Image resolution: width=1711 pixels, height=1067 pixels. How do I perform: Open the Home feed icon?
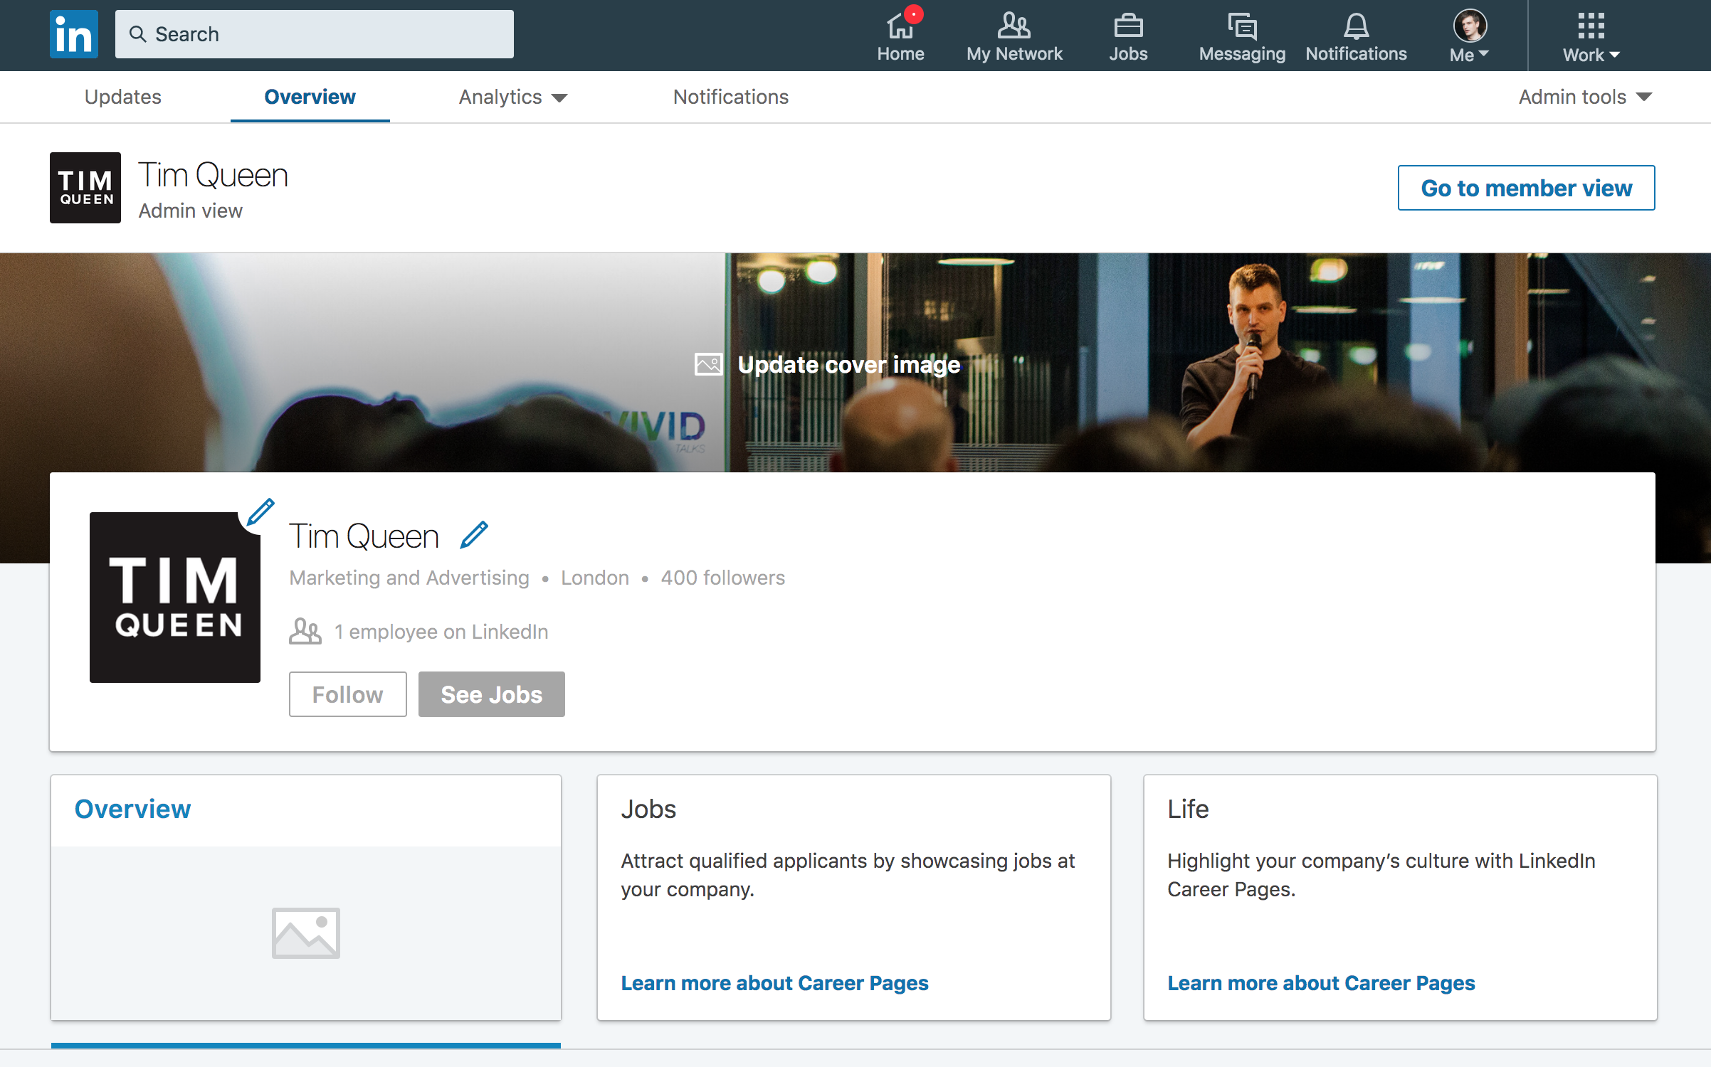point(900,27)
